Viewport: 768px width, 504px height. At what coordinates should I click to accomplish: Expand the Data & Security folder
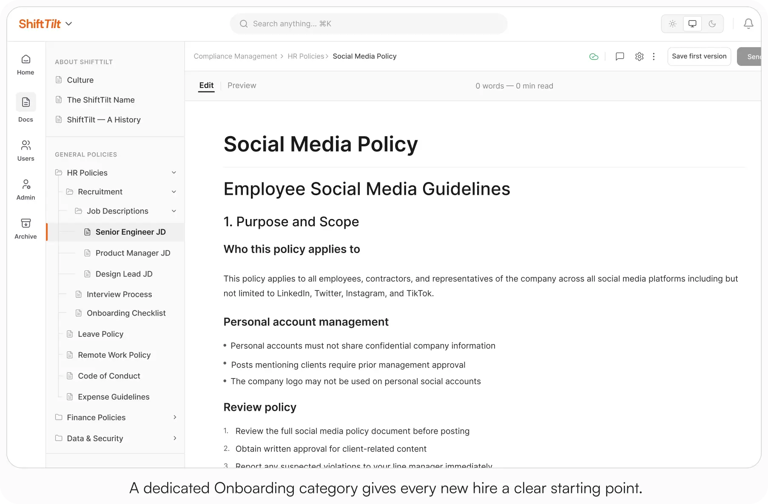pos(175,438)
